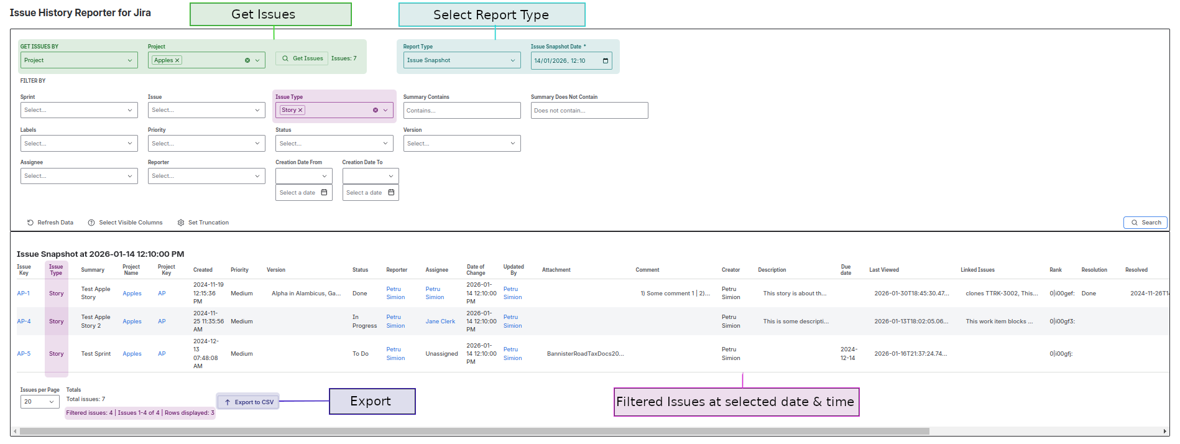Expand the Issue Type dropdown arrow
Screen dimensions: 1180x444
[385, 110]
